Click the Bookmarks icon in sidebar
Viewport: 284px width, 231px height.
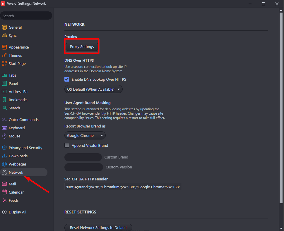click(x=4, y=100)
